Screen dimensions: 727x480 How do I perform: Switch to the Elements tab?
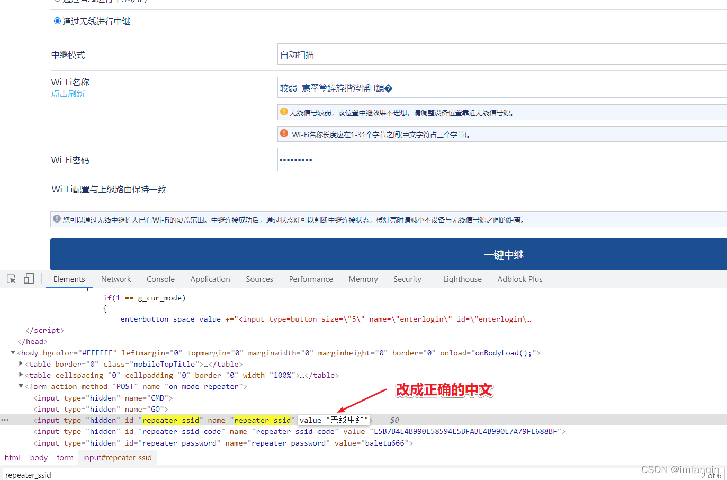(69, 279)
